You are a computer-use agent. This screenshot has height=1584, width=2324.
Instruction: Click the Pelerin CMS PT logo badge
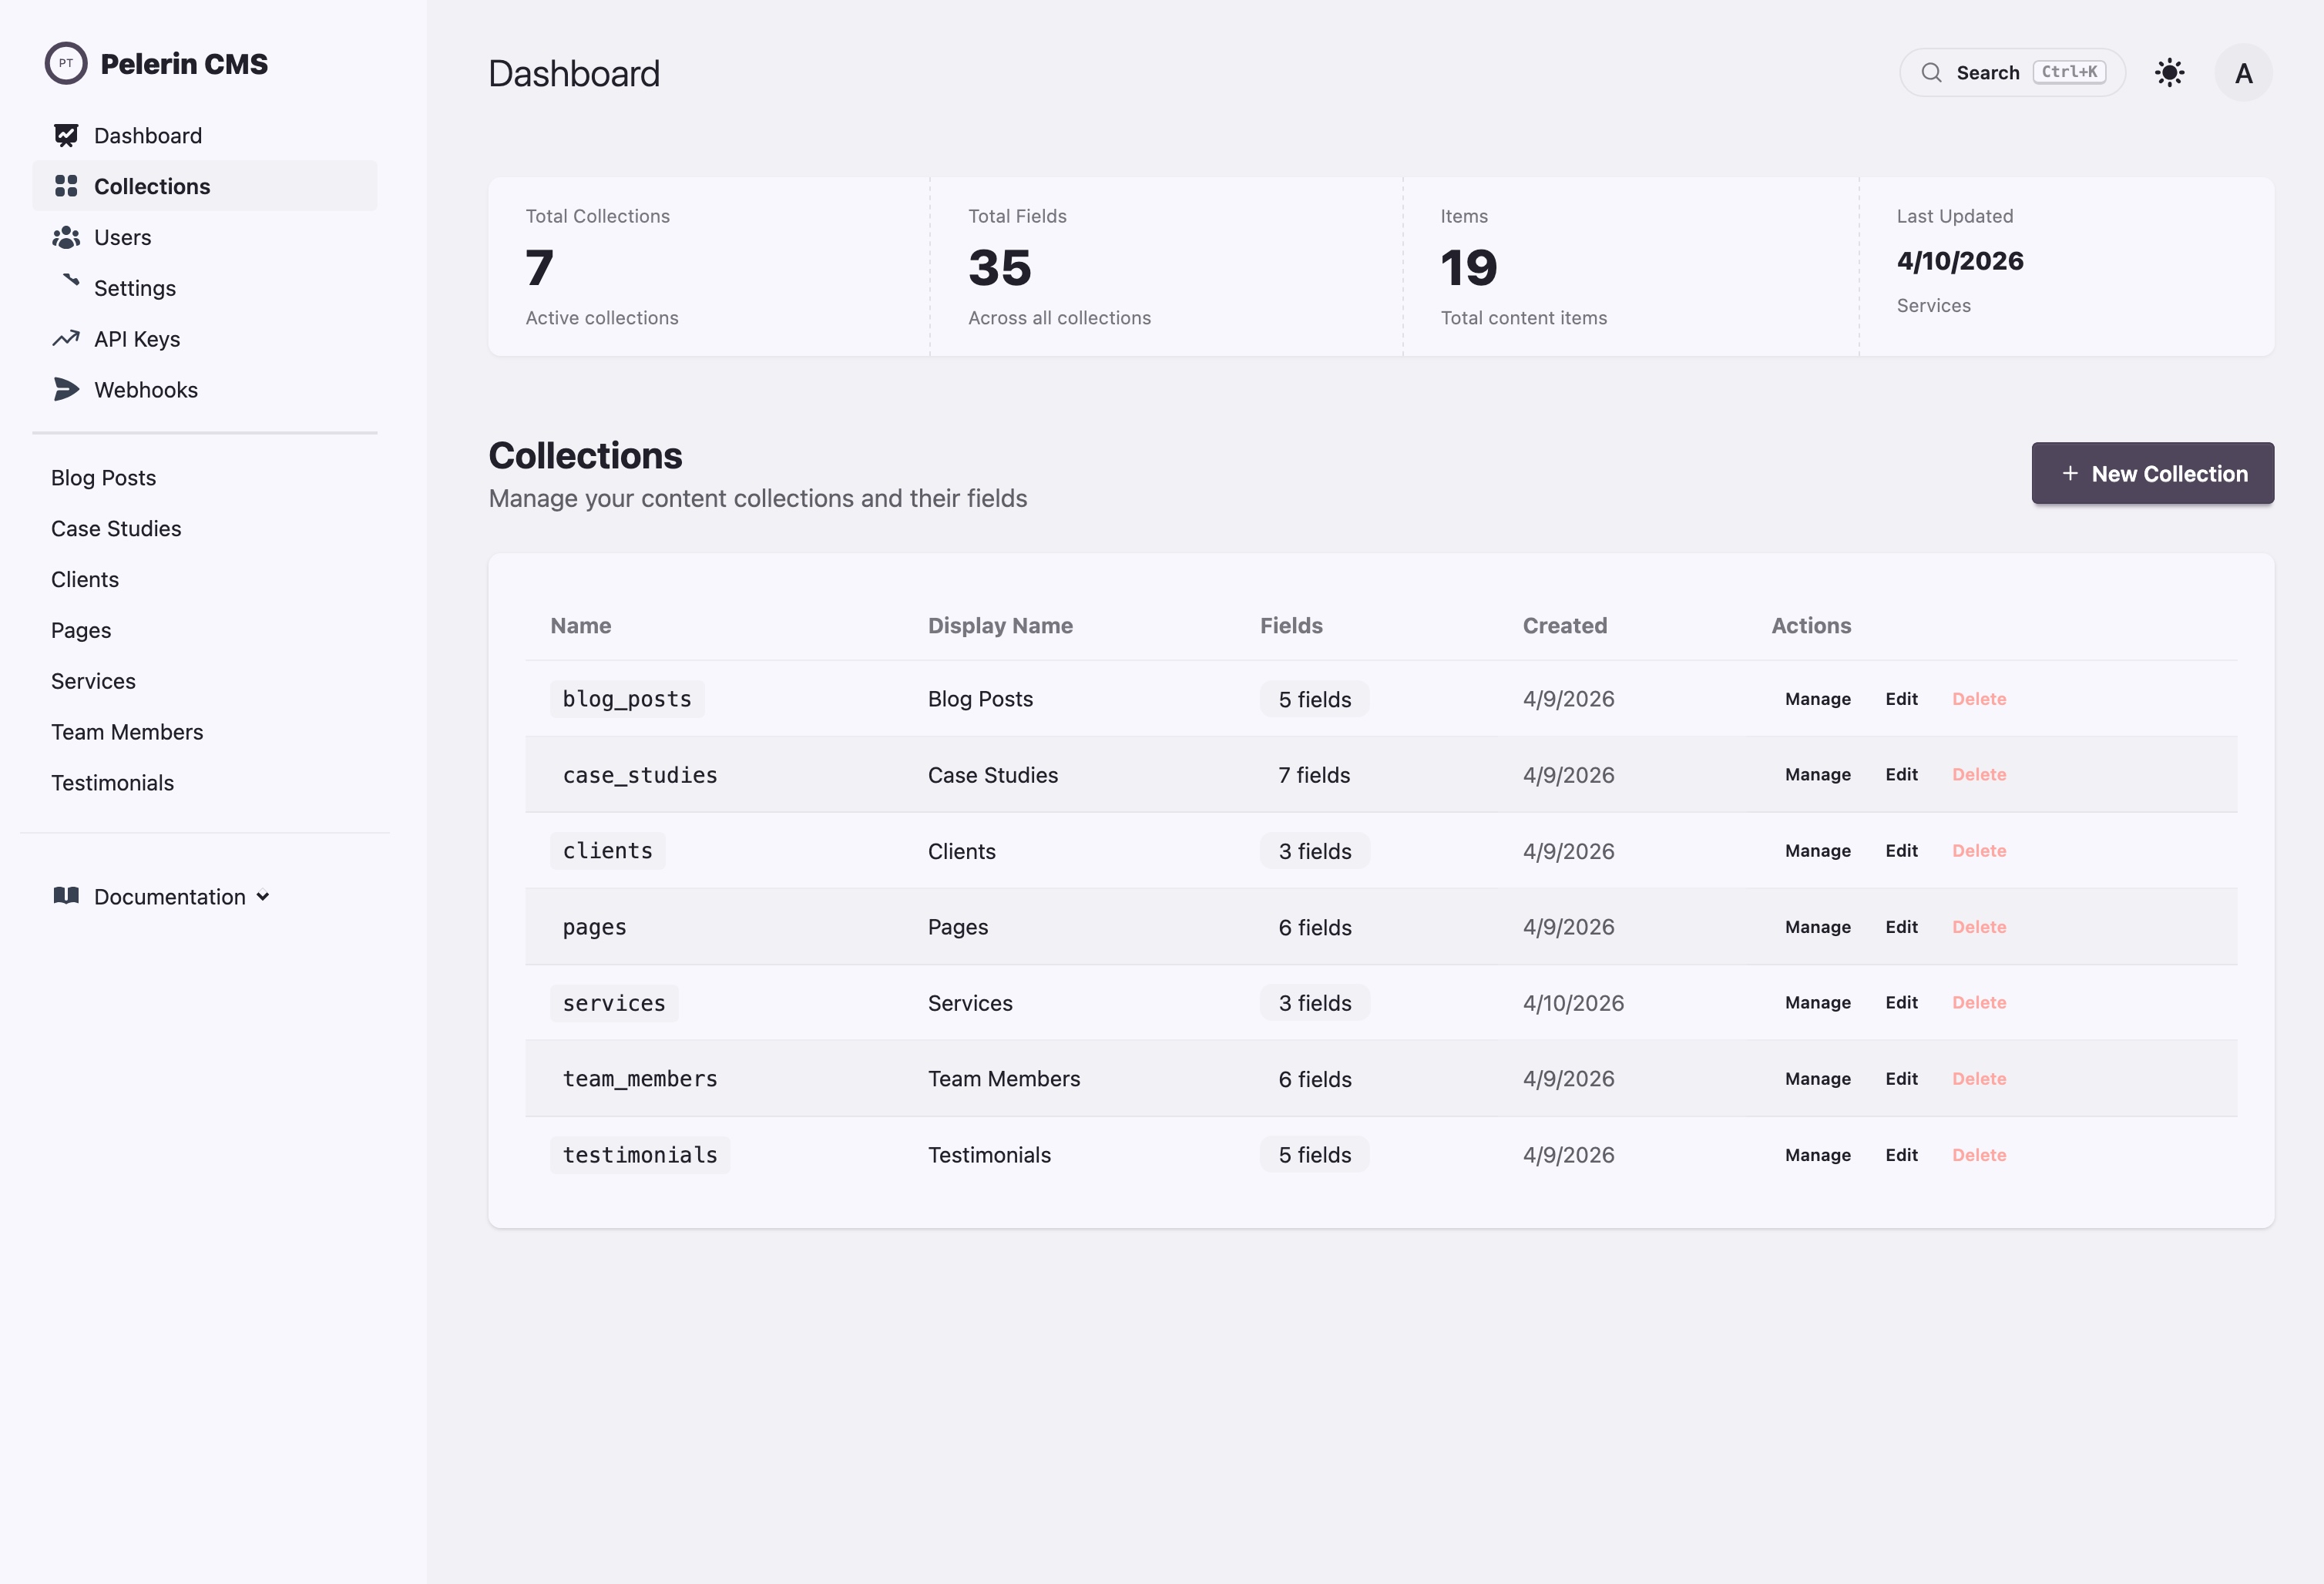coord(66,63)
